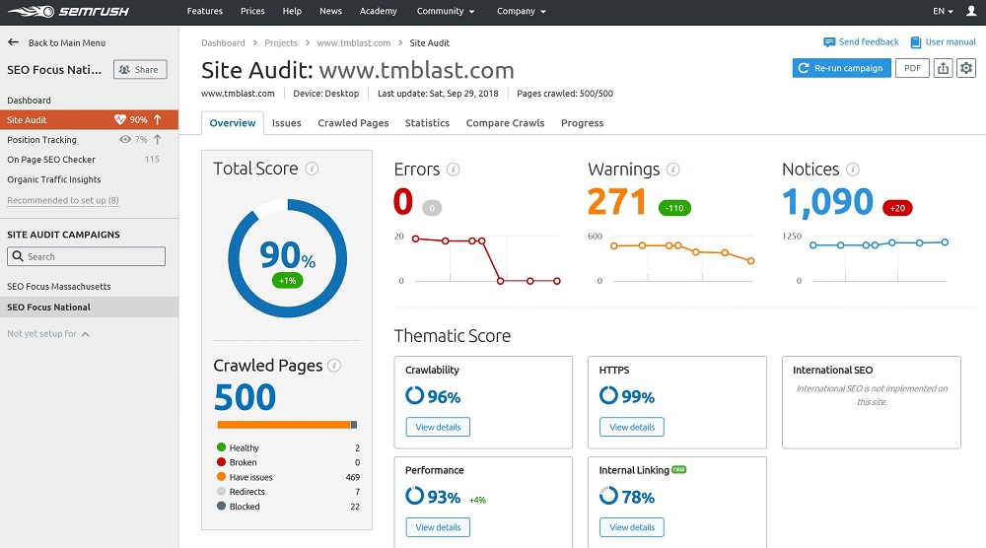Open the user account icon
Screen dimensions: 986x548
click(x=971, y=11)
